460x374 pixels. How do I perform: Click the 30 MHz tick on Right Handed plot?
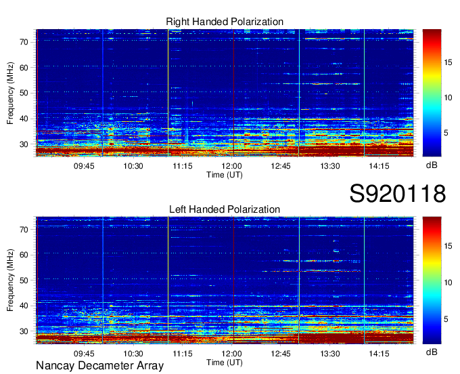(x=24, y=144)
